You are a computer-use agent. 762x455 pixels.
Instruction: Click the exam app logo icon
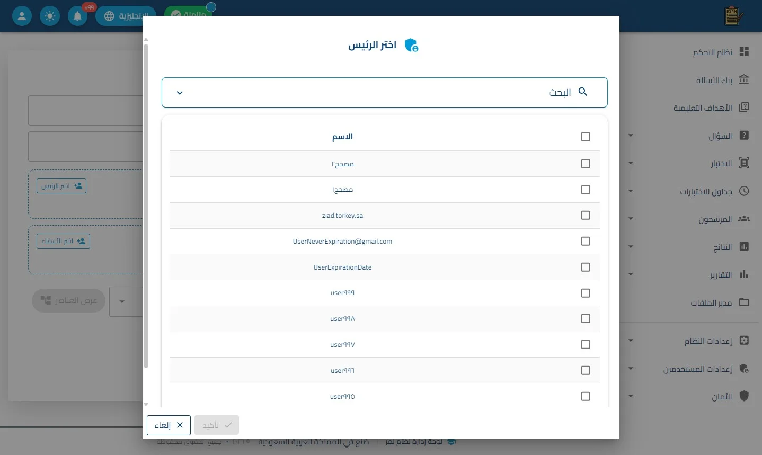point(733,16)
